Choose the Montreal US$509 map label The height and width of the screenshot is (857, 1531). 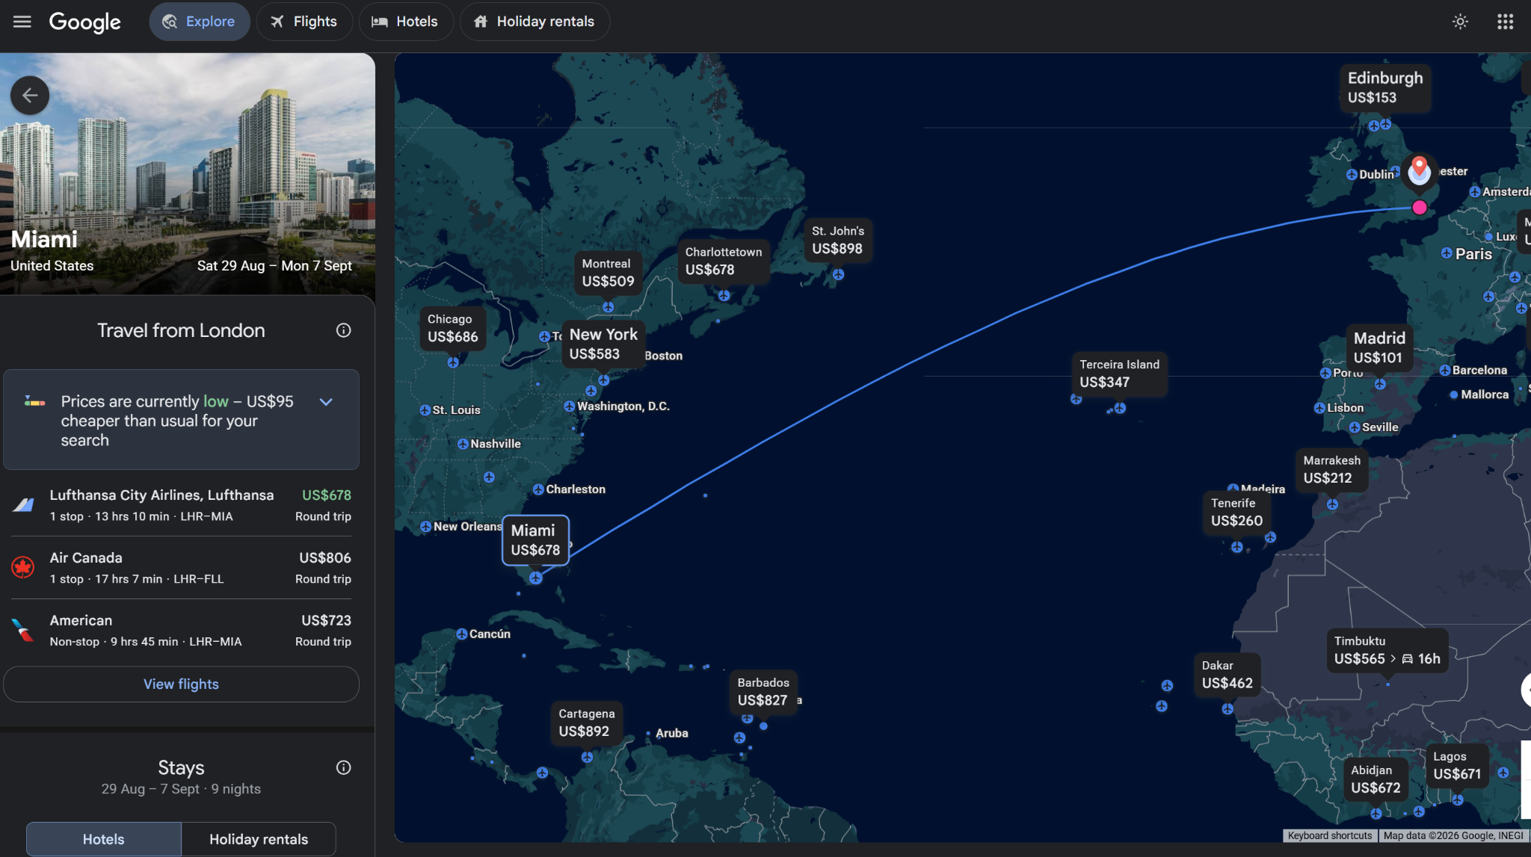[x=608, y=273]
